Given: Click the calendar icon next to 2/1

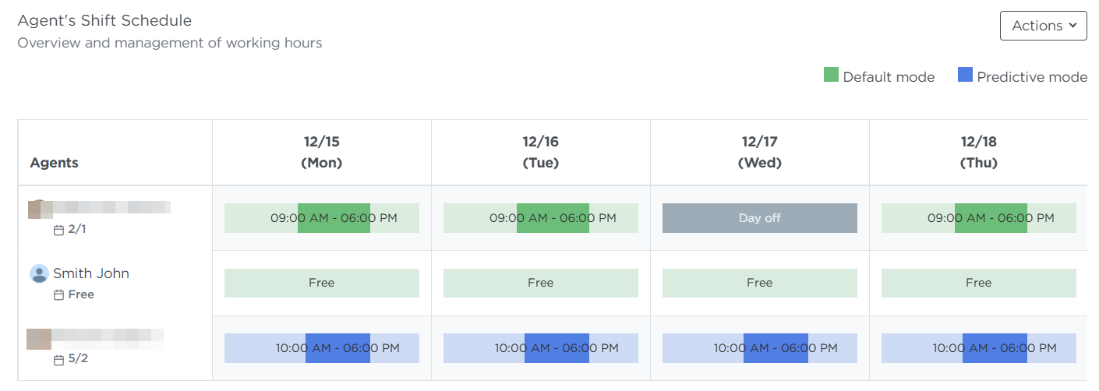Looking at the screenshot, I should point(58,231).
